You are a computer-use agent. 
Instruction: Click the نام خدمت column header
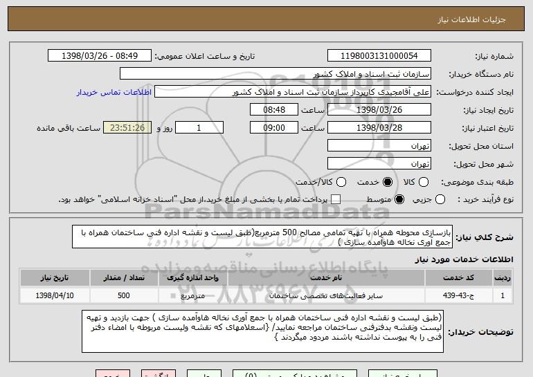326,278
